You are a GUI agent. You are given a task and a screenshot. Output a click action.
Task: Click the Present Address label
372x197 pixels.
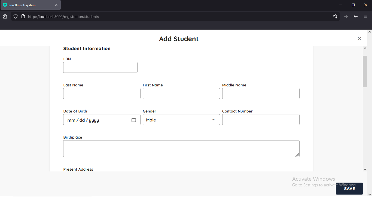[x=78, y=169]
